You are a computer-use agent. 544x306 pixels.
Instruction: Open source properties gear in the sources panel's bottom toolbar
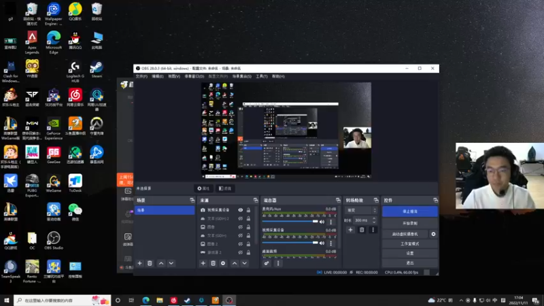pyautogui.click(x=223, y=263)
